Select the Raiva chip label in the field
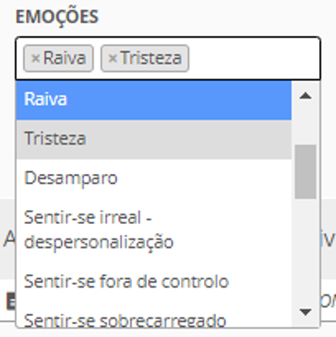 point(65,58)
